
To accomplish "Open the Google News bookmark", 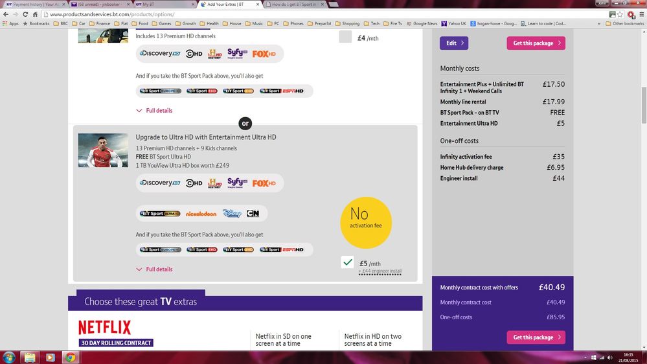I will coord(422,23).
